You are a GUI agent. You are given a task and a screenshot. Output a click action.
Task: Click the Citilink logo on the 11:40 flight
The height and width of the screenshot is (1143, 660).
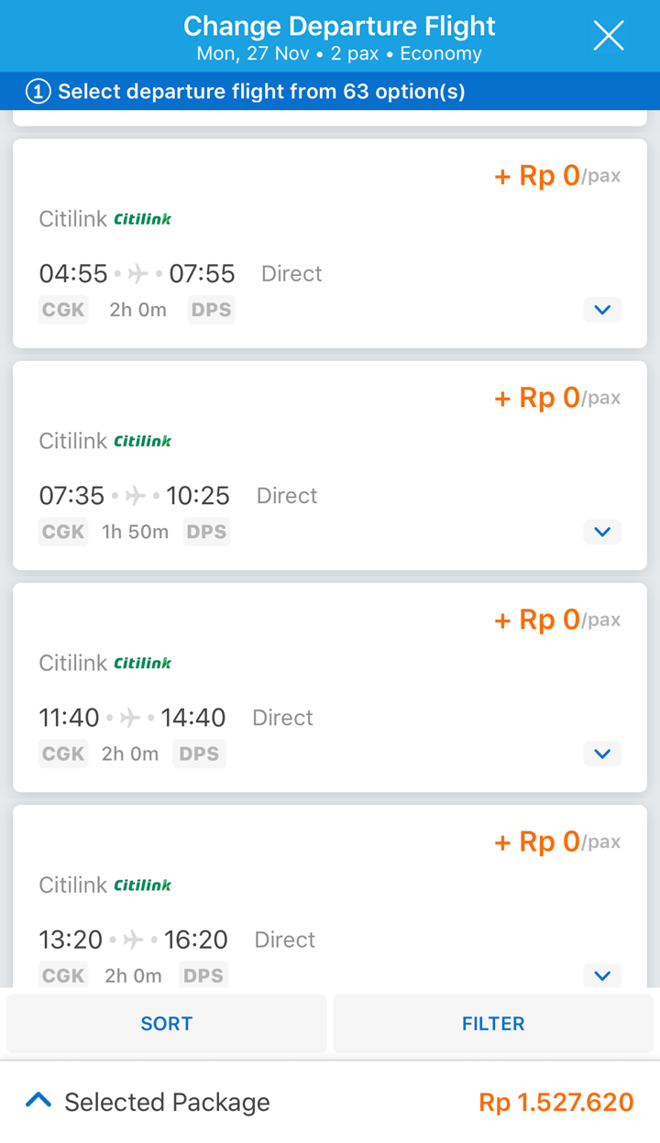coord(142,663)
